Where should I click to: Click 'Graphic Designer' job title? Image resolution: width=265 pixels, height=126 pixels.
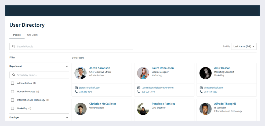click(160, 72)
